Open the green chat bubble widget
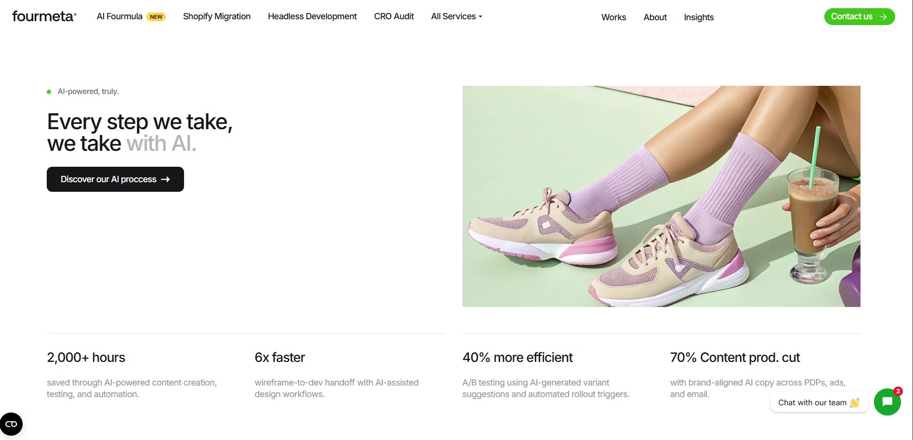This screenshot has width=913, height=440. point(887,402)
